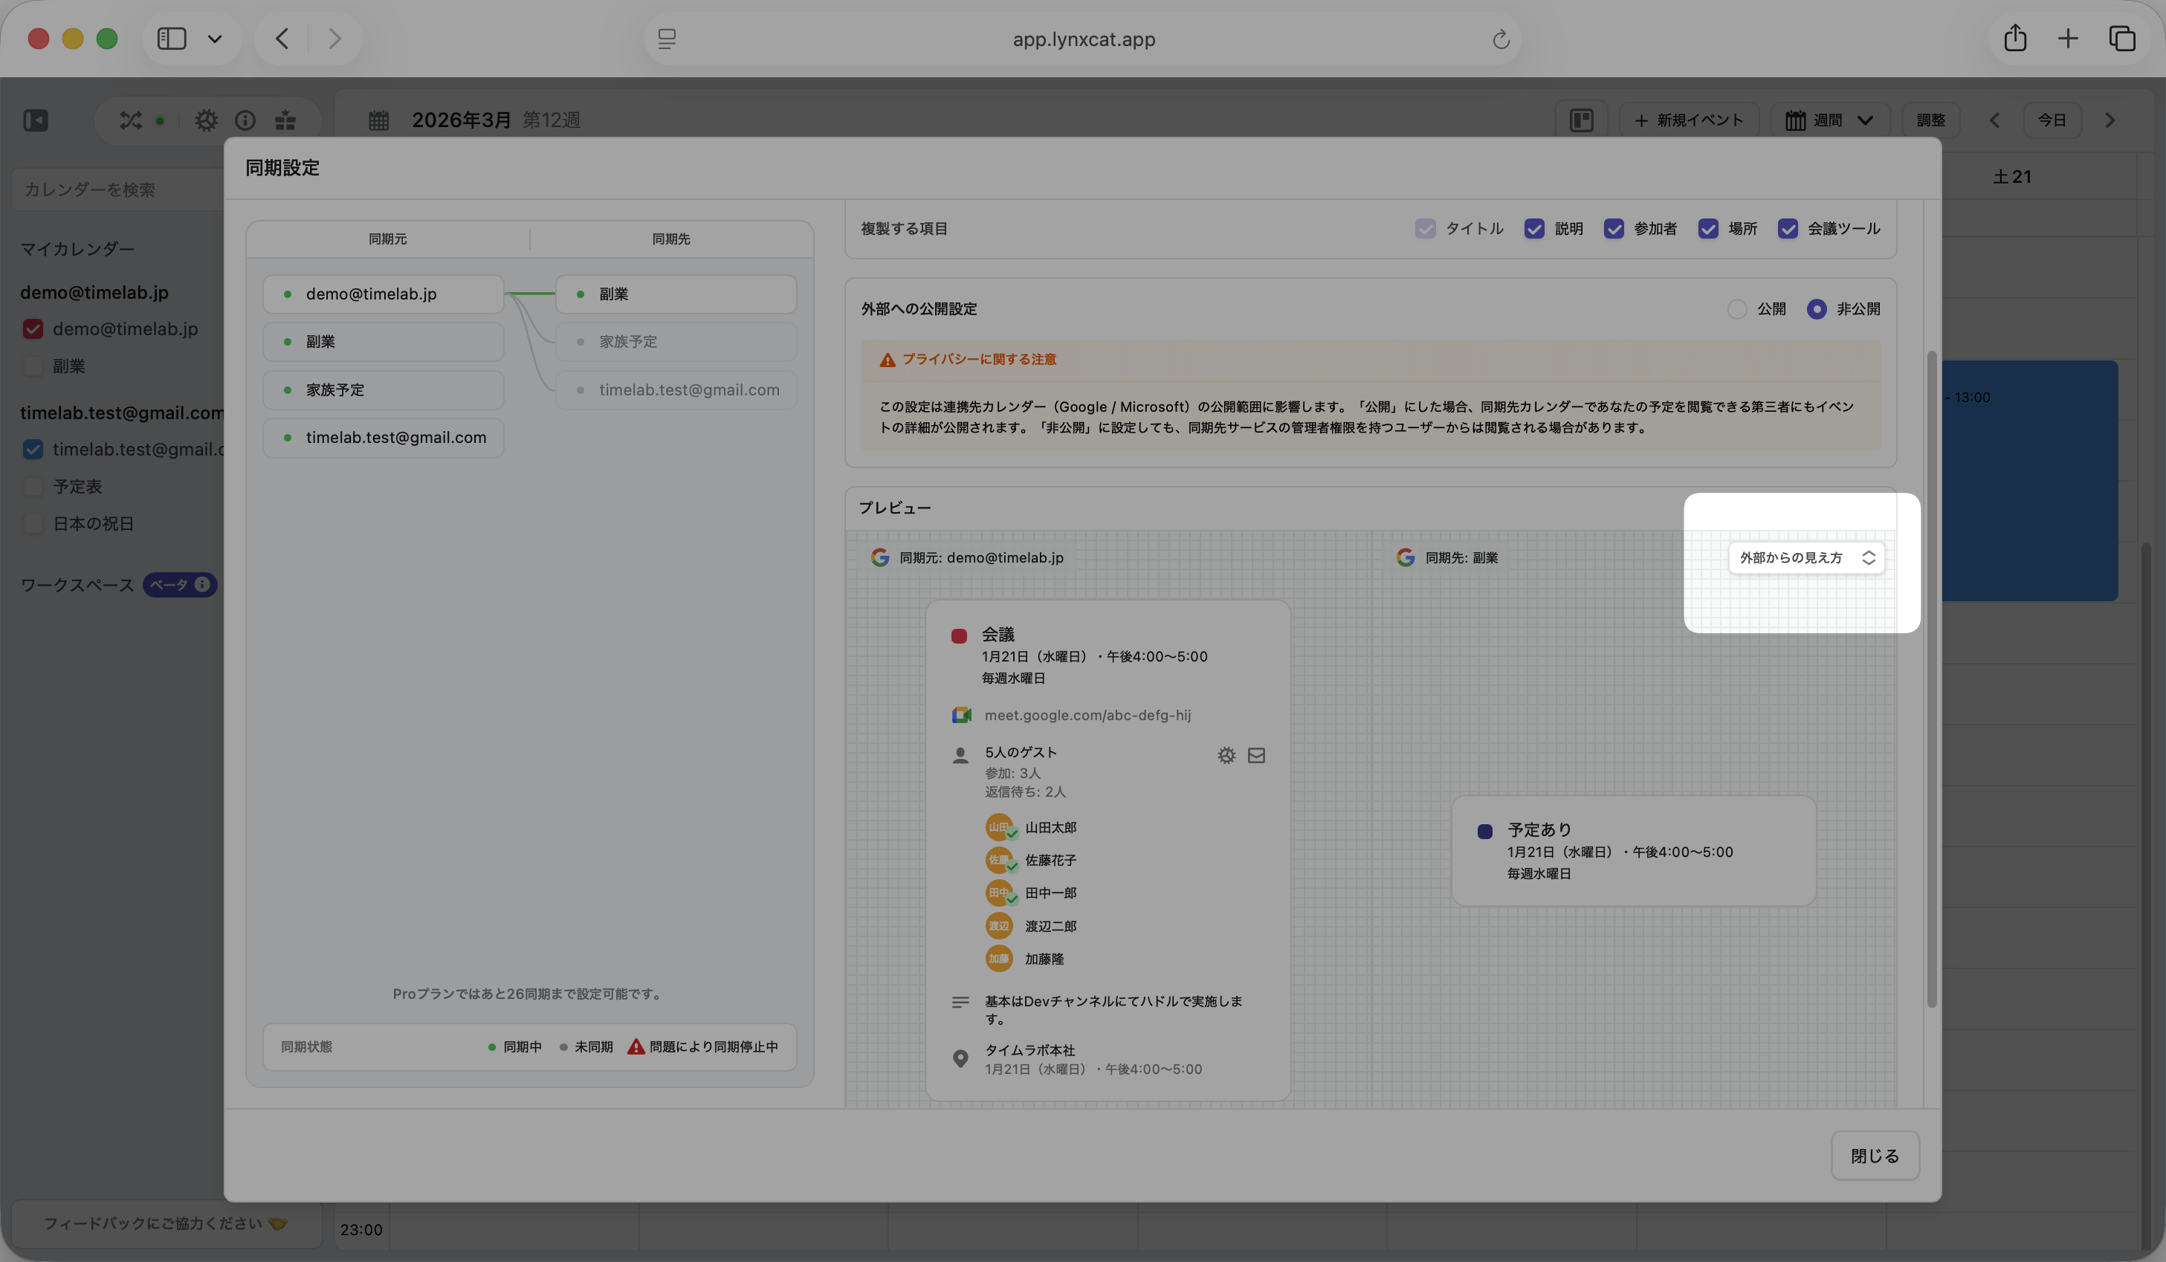The width and height of the screenshot is (2166, 1262).
Task: Click the email guests envelope icon
Action: pyautogui.click(x=1255, y=756)
